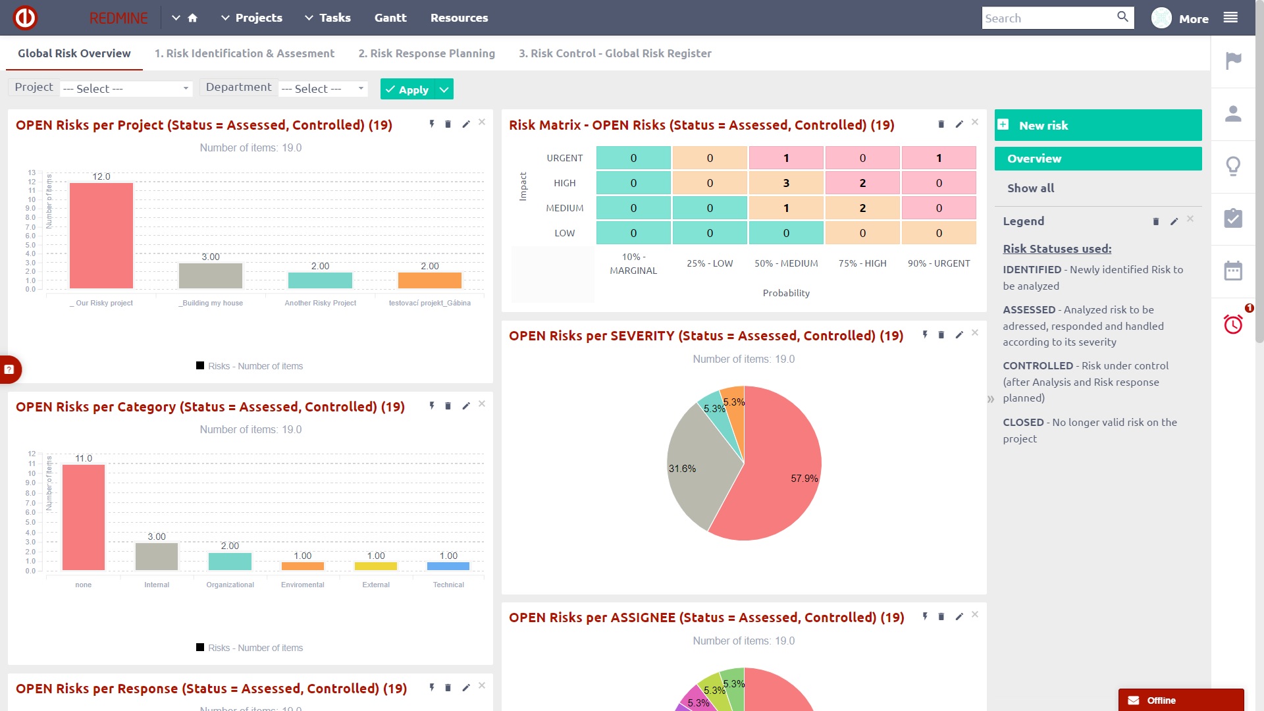
Task: Select the Overview button
Action: click(1097, 159)
